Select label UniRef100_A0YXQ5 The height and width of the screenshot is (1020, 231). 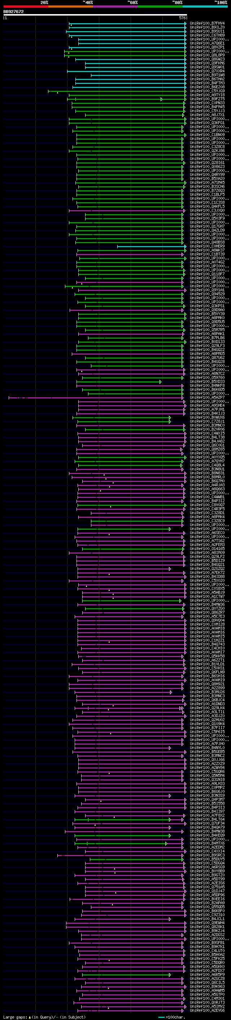207,457
